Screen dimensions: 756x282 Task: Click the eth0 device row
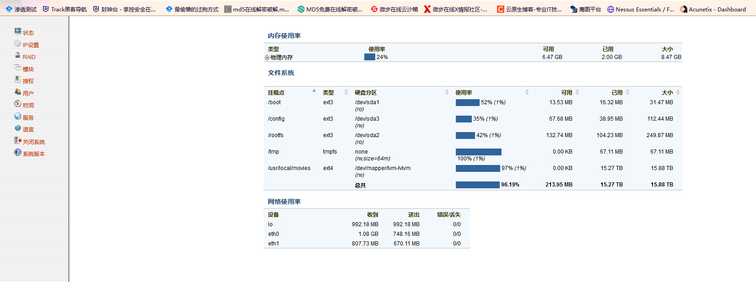(367, 234)
